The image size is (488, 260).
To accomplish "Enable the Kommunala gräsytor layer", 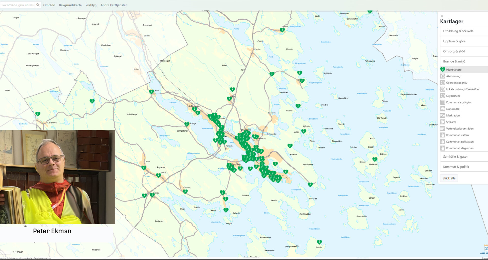I will click(443, 102).
